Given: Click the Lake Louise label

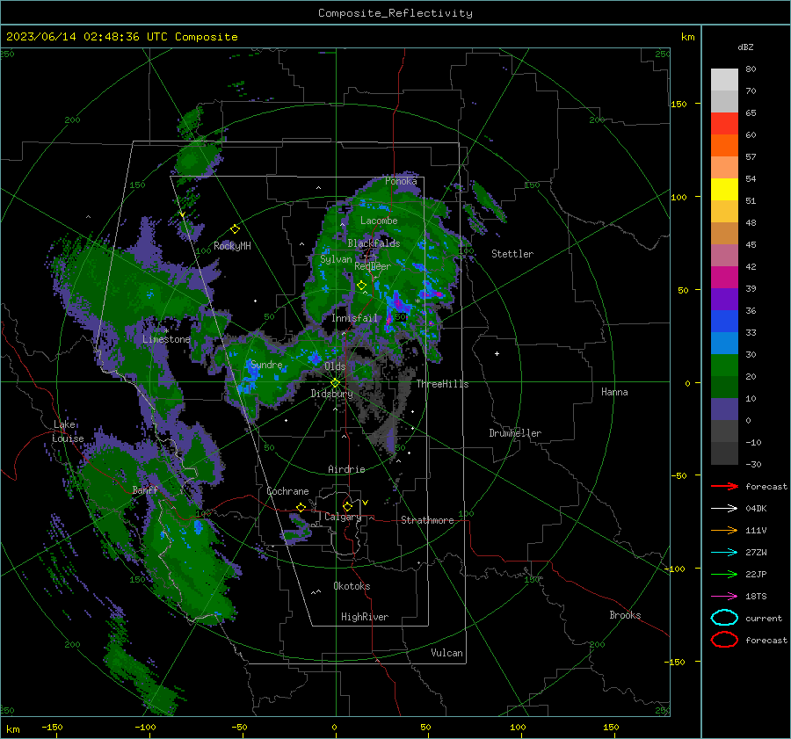Looking at the screenshot, I should point(68,431).
